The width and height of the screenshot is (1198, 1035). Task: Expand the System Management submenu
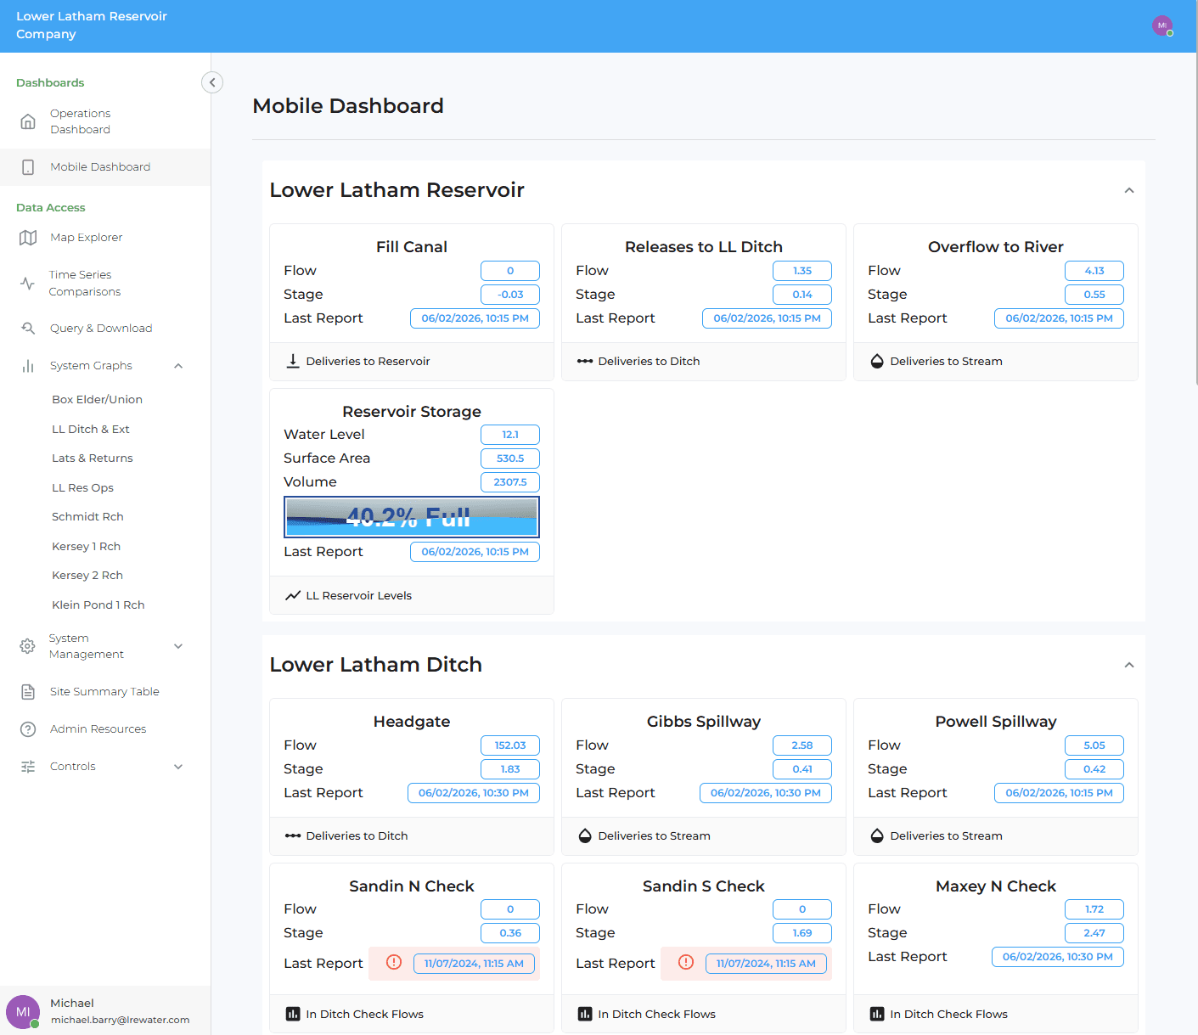tap(178, 646)
